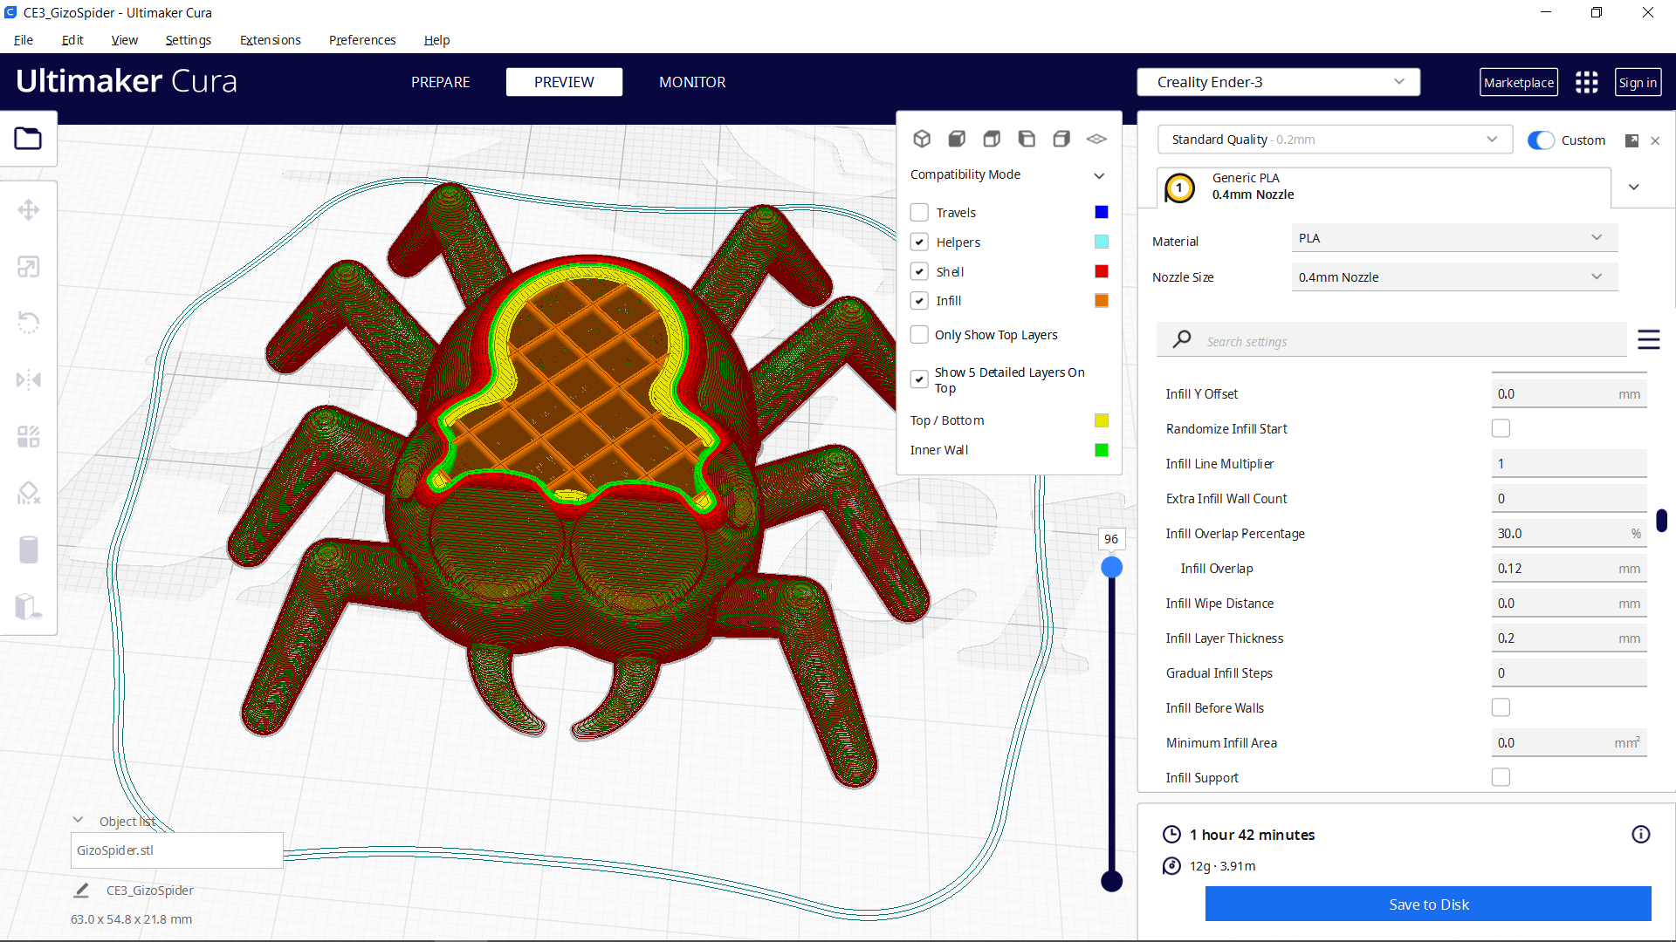Screen dimensions: 1676x942
Task: Open the Material PLA dropdown
Action: coord(1454,238)
